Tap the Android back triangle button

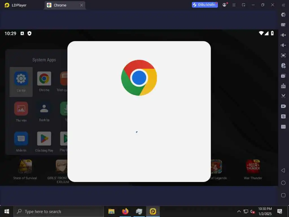283,170
